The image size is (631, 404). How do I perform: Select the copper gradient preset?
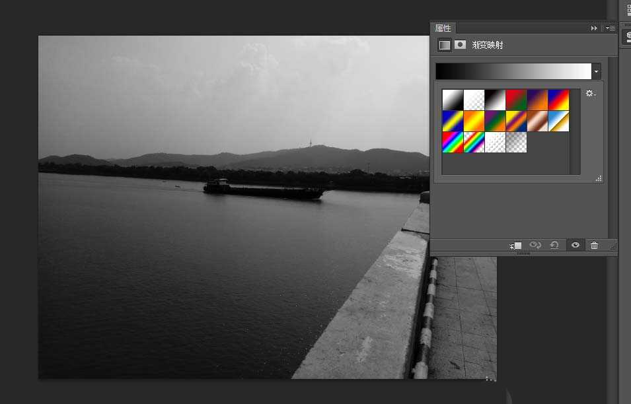(x=537, y=121)
